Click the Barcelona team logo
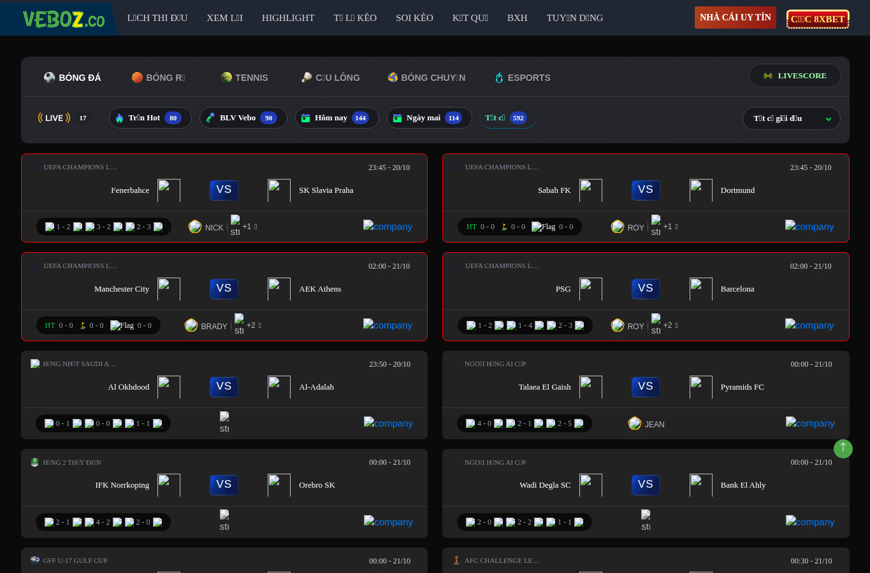Viewport: 870px width, 573px height. [x=700, y=289]
